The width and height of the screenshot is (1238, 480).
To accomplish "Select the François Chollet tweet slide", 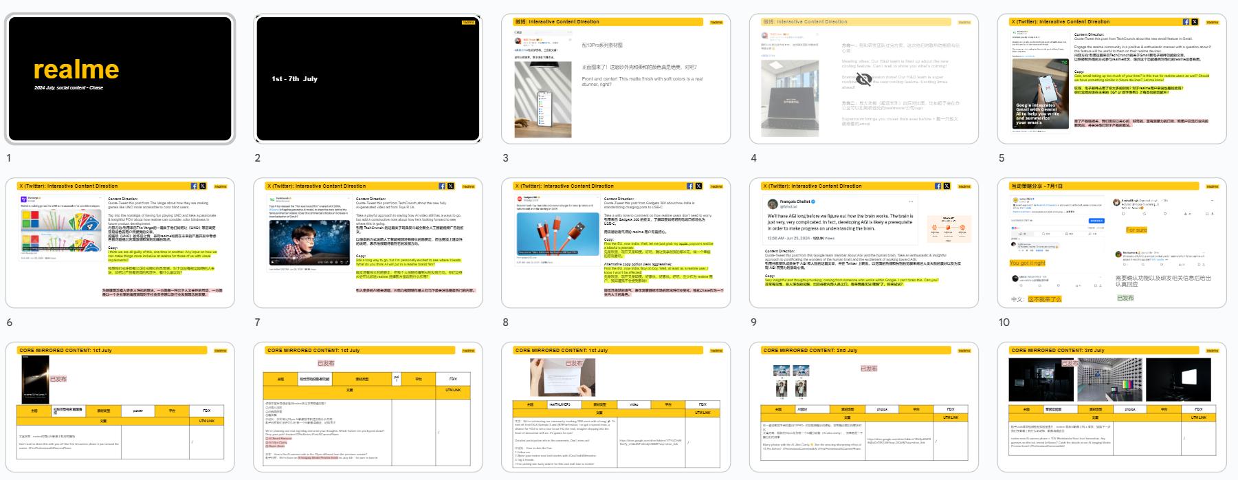I will (x=864, y=243).
